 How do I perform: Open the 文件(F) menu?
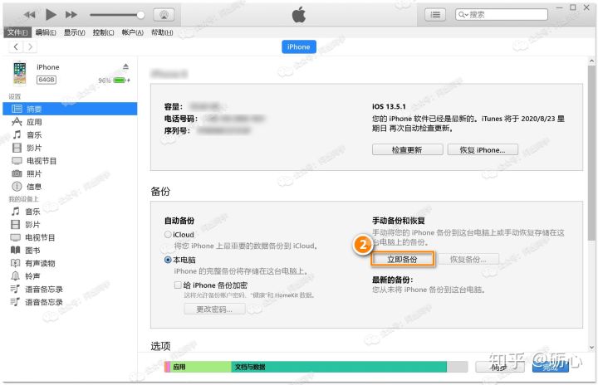pos(17,32)
